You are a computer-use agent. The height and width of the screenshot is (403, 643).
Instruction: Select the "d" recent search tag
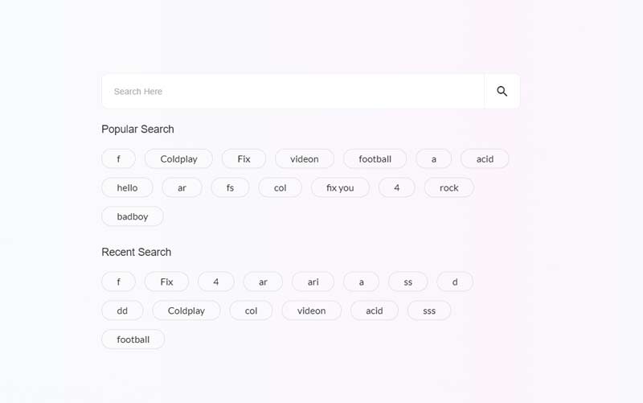[455, 282]
